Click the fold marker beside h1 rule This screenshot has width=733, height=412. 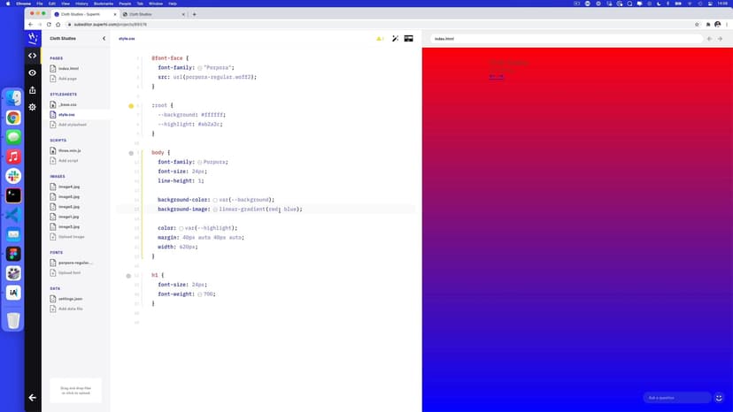129,276
